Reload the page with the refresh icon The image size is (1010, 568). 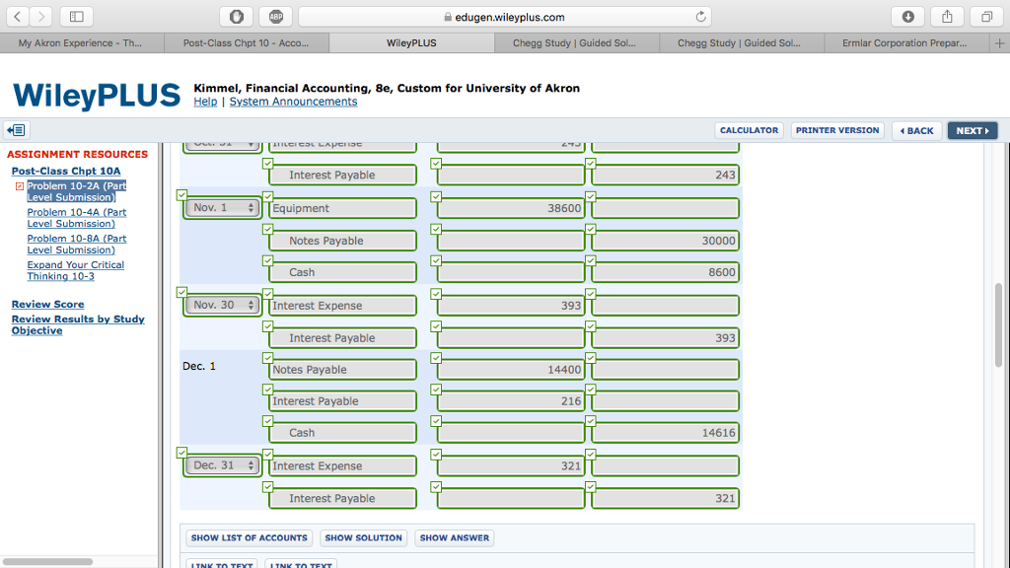(x=699, y=16)
